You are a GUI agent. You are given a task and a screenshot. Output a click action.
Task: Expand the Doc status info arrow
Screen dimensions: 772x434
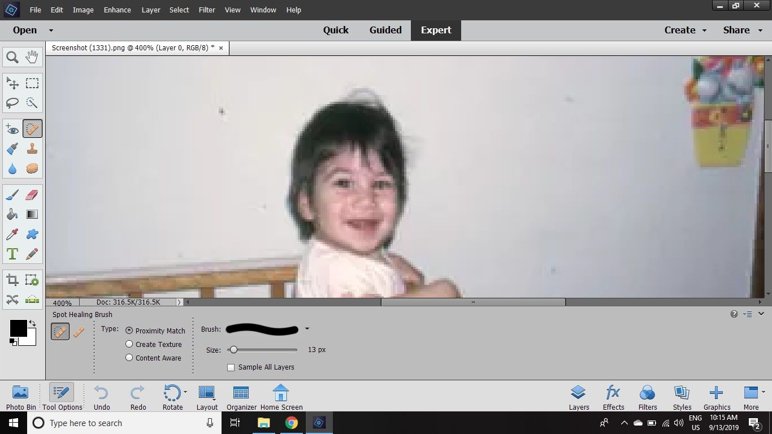pos(180,302)
